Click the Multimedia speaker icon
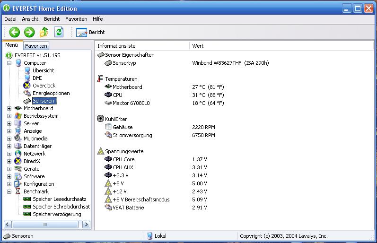Image resolution: width=377 pixels, height=243 pixels. (18, 139)
